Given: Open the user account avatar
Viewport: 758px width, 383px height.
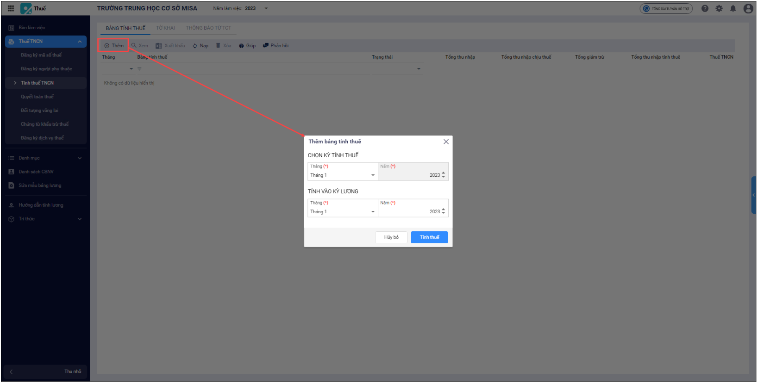Looking at the screenshot, I should [748, 8].
